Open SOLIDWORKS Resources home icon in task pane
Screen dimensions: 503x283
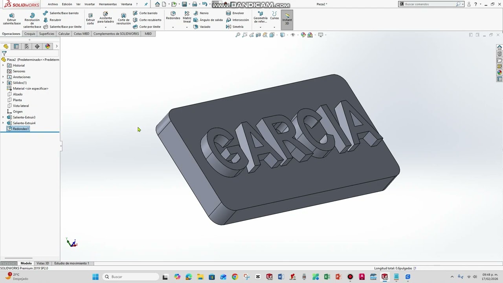pos(499,48)
